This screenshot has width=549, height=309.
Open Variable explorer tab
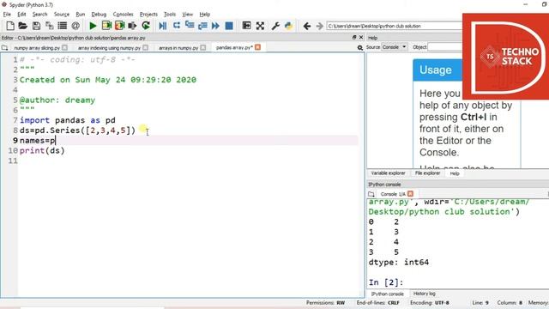388,173
